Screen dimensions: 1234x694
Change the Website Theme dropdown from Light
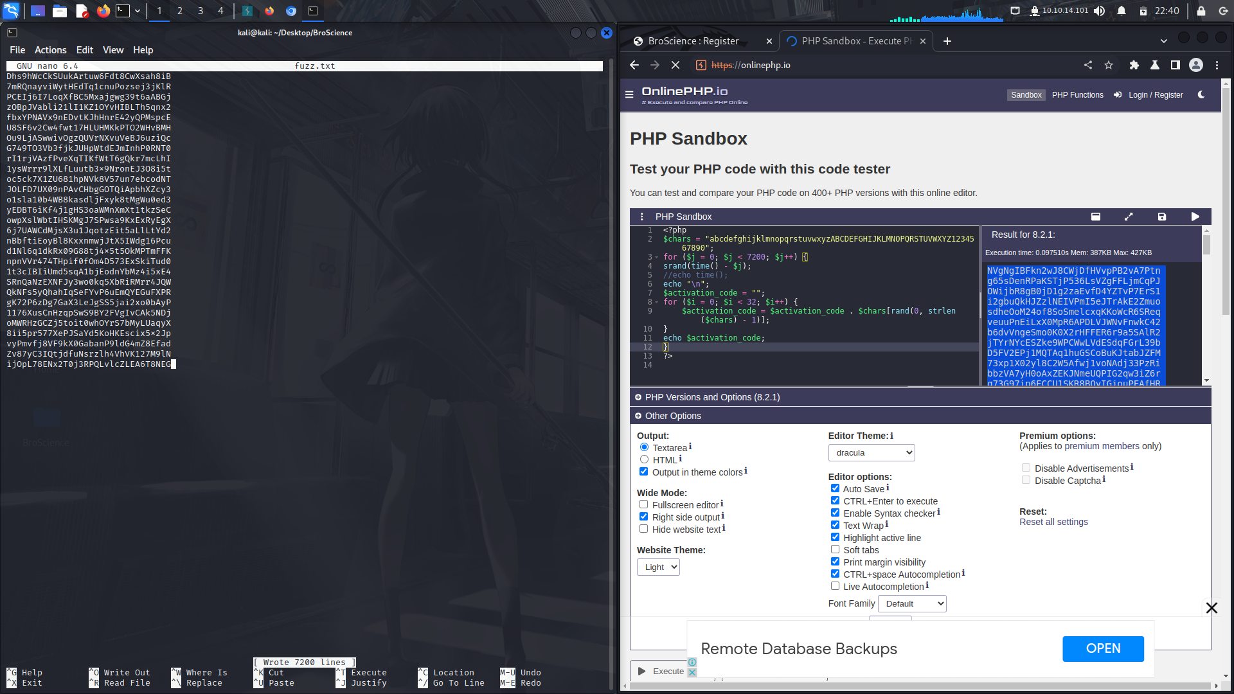pyautogui.click(x=657, y=567)
